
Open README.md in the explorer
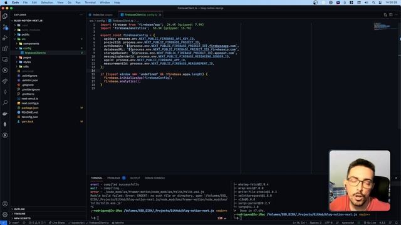(x=48, y=112)
